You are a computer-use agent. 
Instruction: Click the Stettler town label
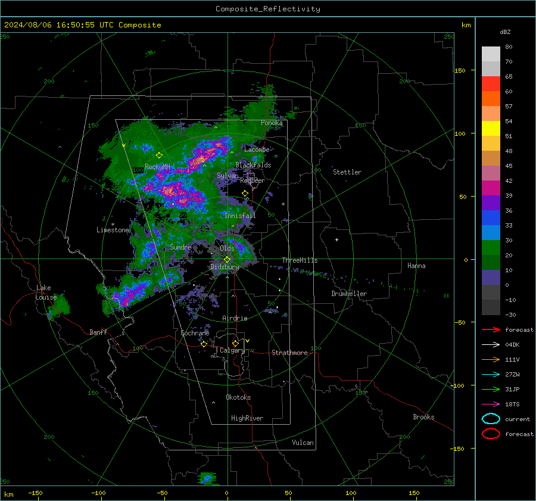tap(347, 172)
